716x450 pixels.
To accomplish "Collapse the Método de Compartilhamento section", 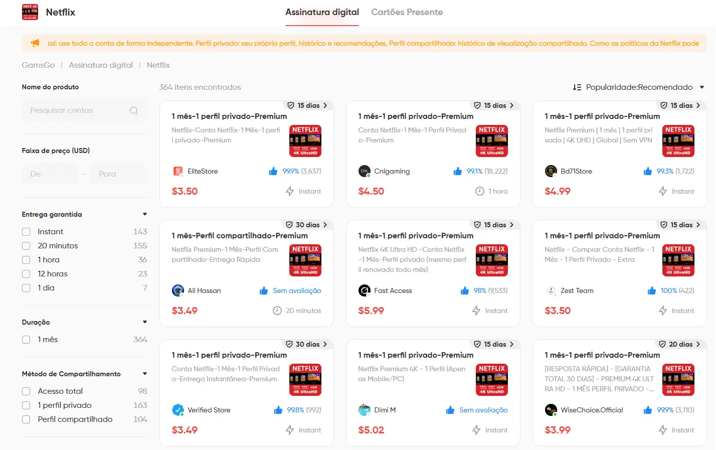I will (x=145, y=374).
